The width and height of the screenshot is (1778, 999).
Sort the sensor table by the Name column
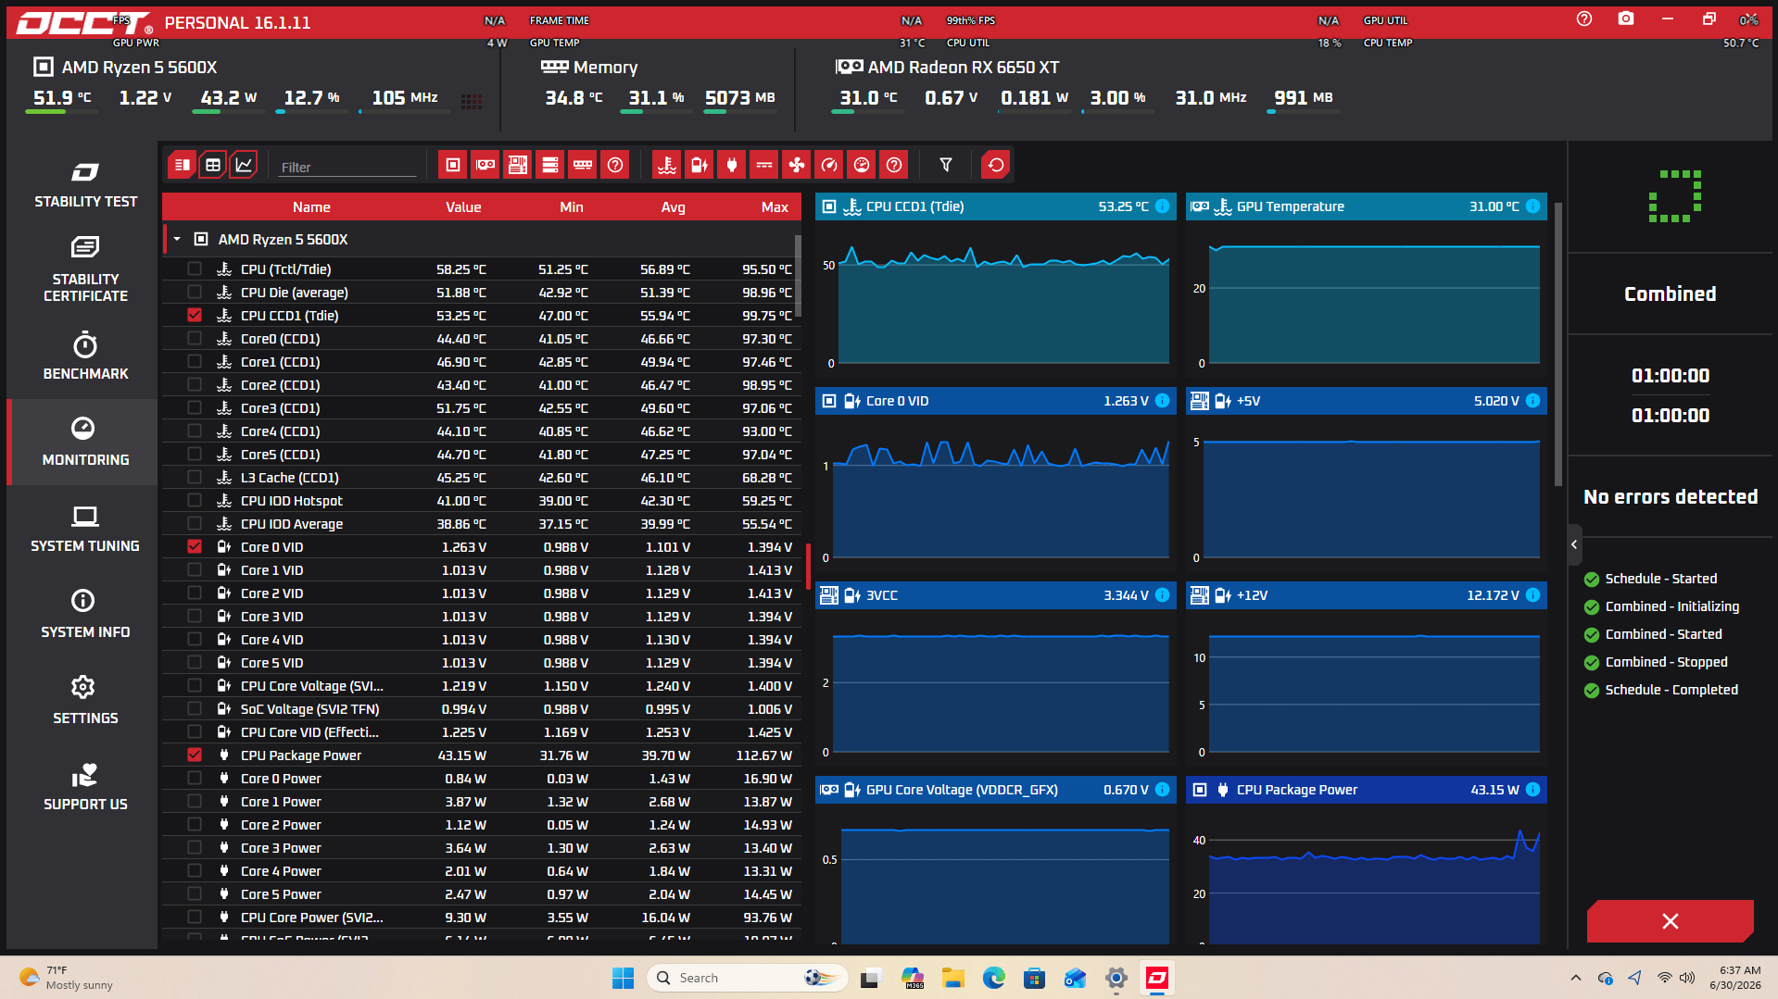311,207
